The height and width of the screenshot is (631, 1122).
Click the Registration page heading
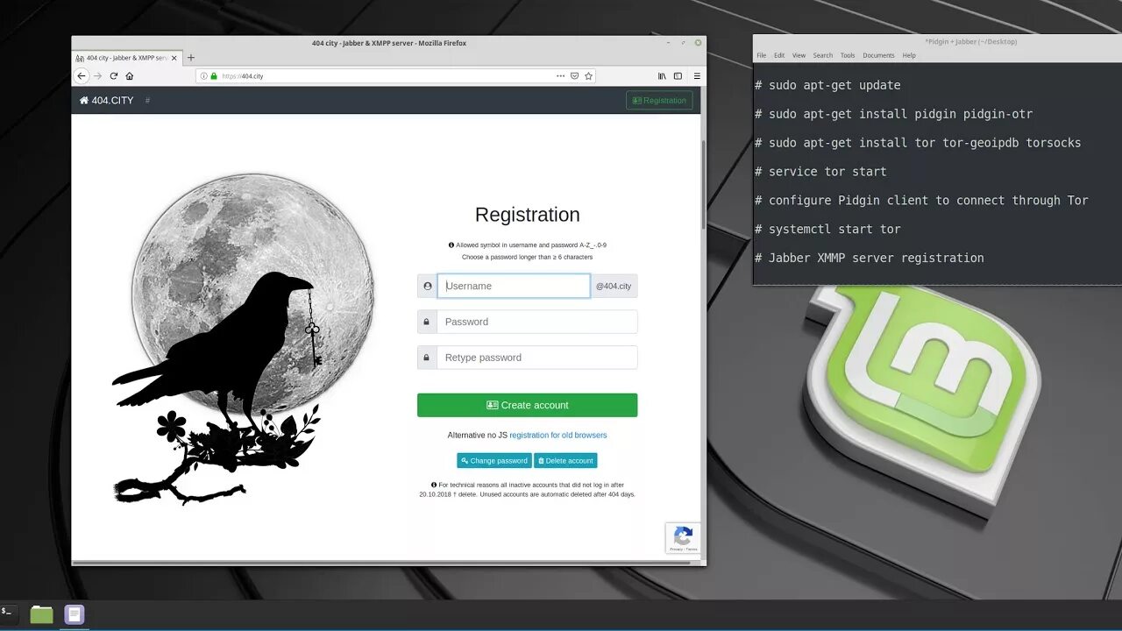(x=527, y=215)
